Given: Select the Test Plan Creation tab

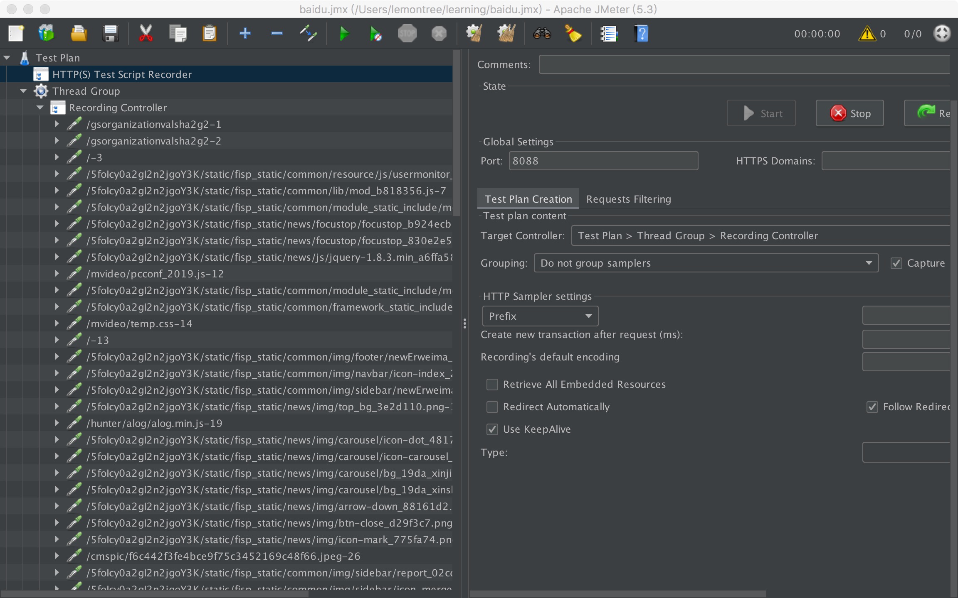Looking at the screenshot, I should 528,199.
